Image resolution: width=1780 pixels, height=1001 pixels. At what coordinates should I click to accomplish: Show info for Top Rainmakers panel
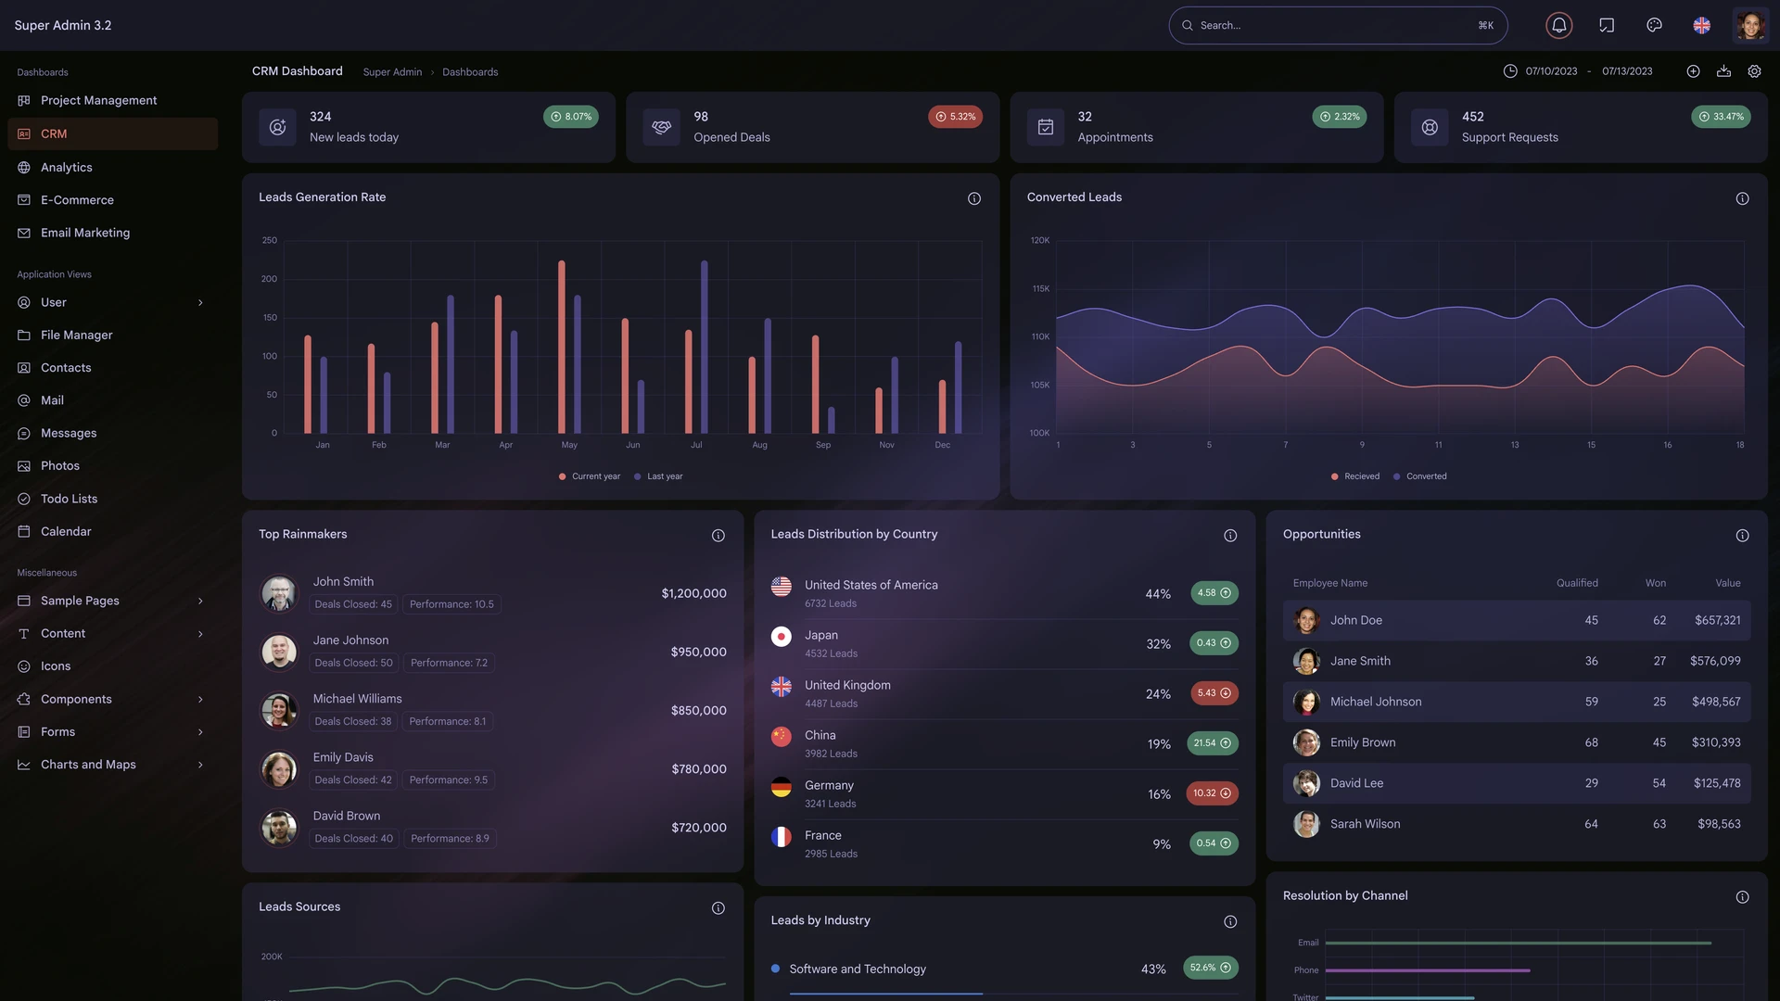click(718, 536)
